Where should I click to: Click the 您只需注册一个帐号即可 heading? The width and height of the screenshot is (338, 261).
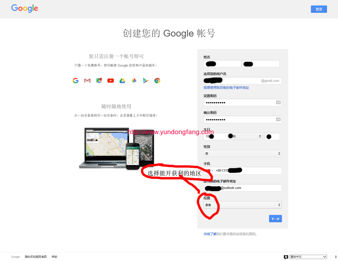[x=116, y=56]
